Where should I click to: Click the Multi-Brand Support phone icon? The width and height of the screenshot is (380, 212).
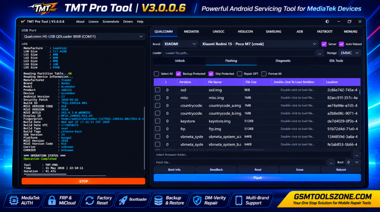point(239,201)
